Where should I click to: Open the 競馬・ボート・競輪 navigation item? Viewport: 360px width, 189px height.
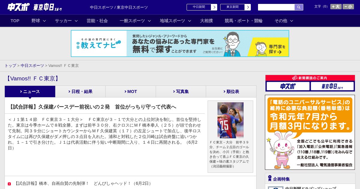(244, 21)
